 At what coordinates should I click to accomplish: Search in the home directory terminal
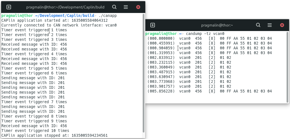[258, 25]
